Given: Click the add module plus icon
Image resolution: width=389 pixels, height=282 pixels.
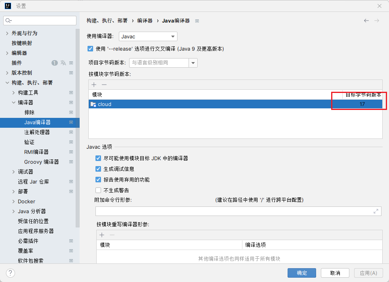Looking at the screenshot, I should [x=94, y=85].
